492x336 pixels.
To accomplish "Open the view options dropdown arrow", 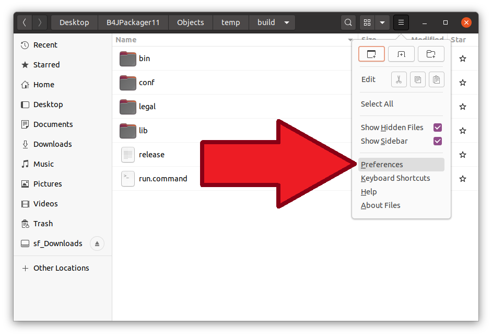I will 382,22.
